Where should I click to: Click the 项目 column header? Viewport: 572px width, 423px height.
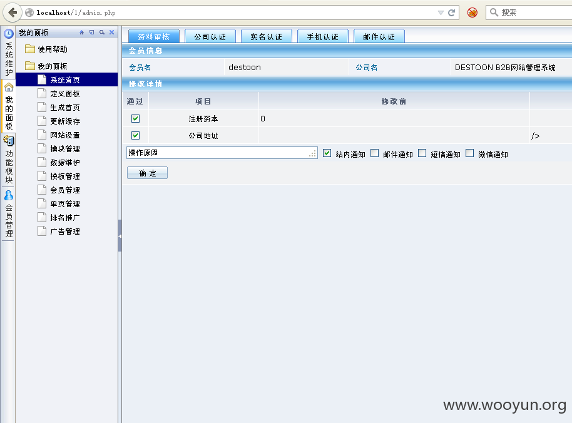pos(203,101)
